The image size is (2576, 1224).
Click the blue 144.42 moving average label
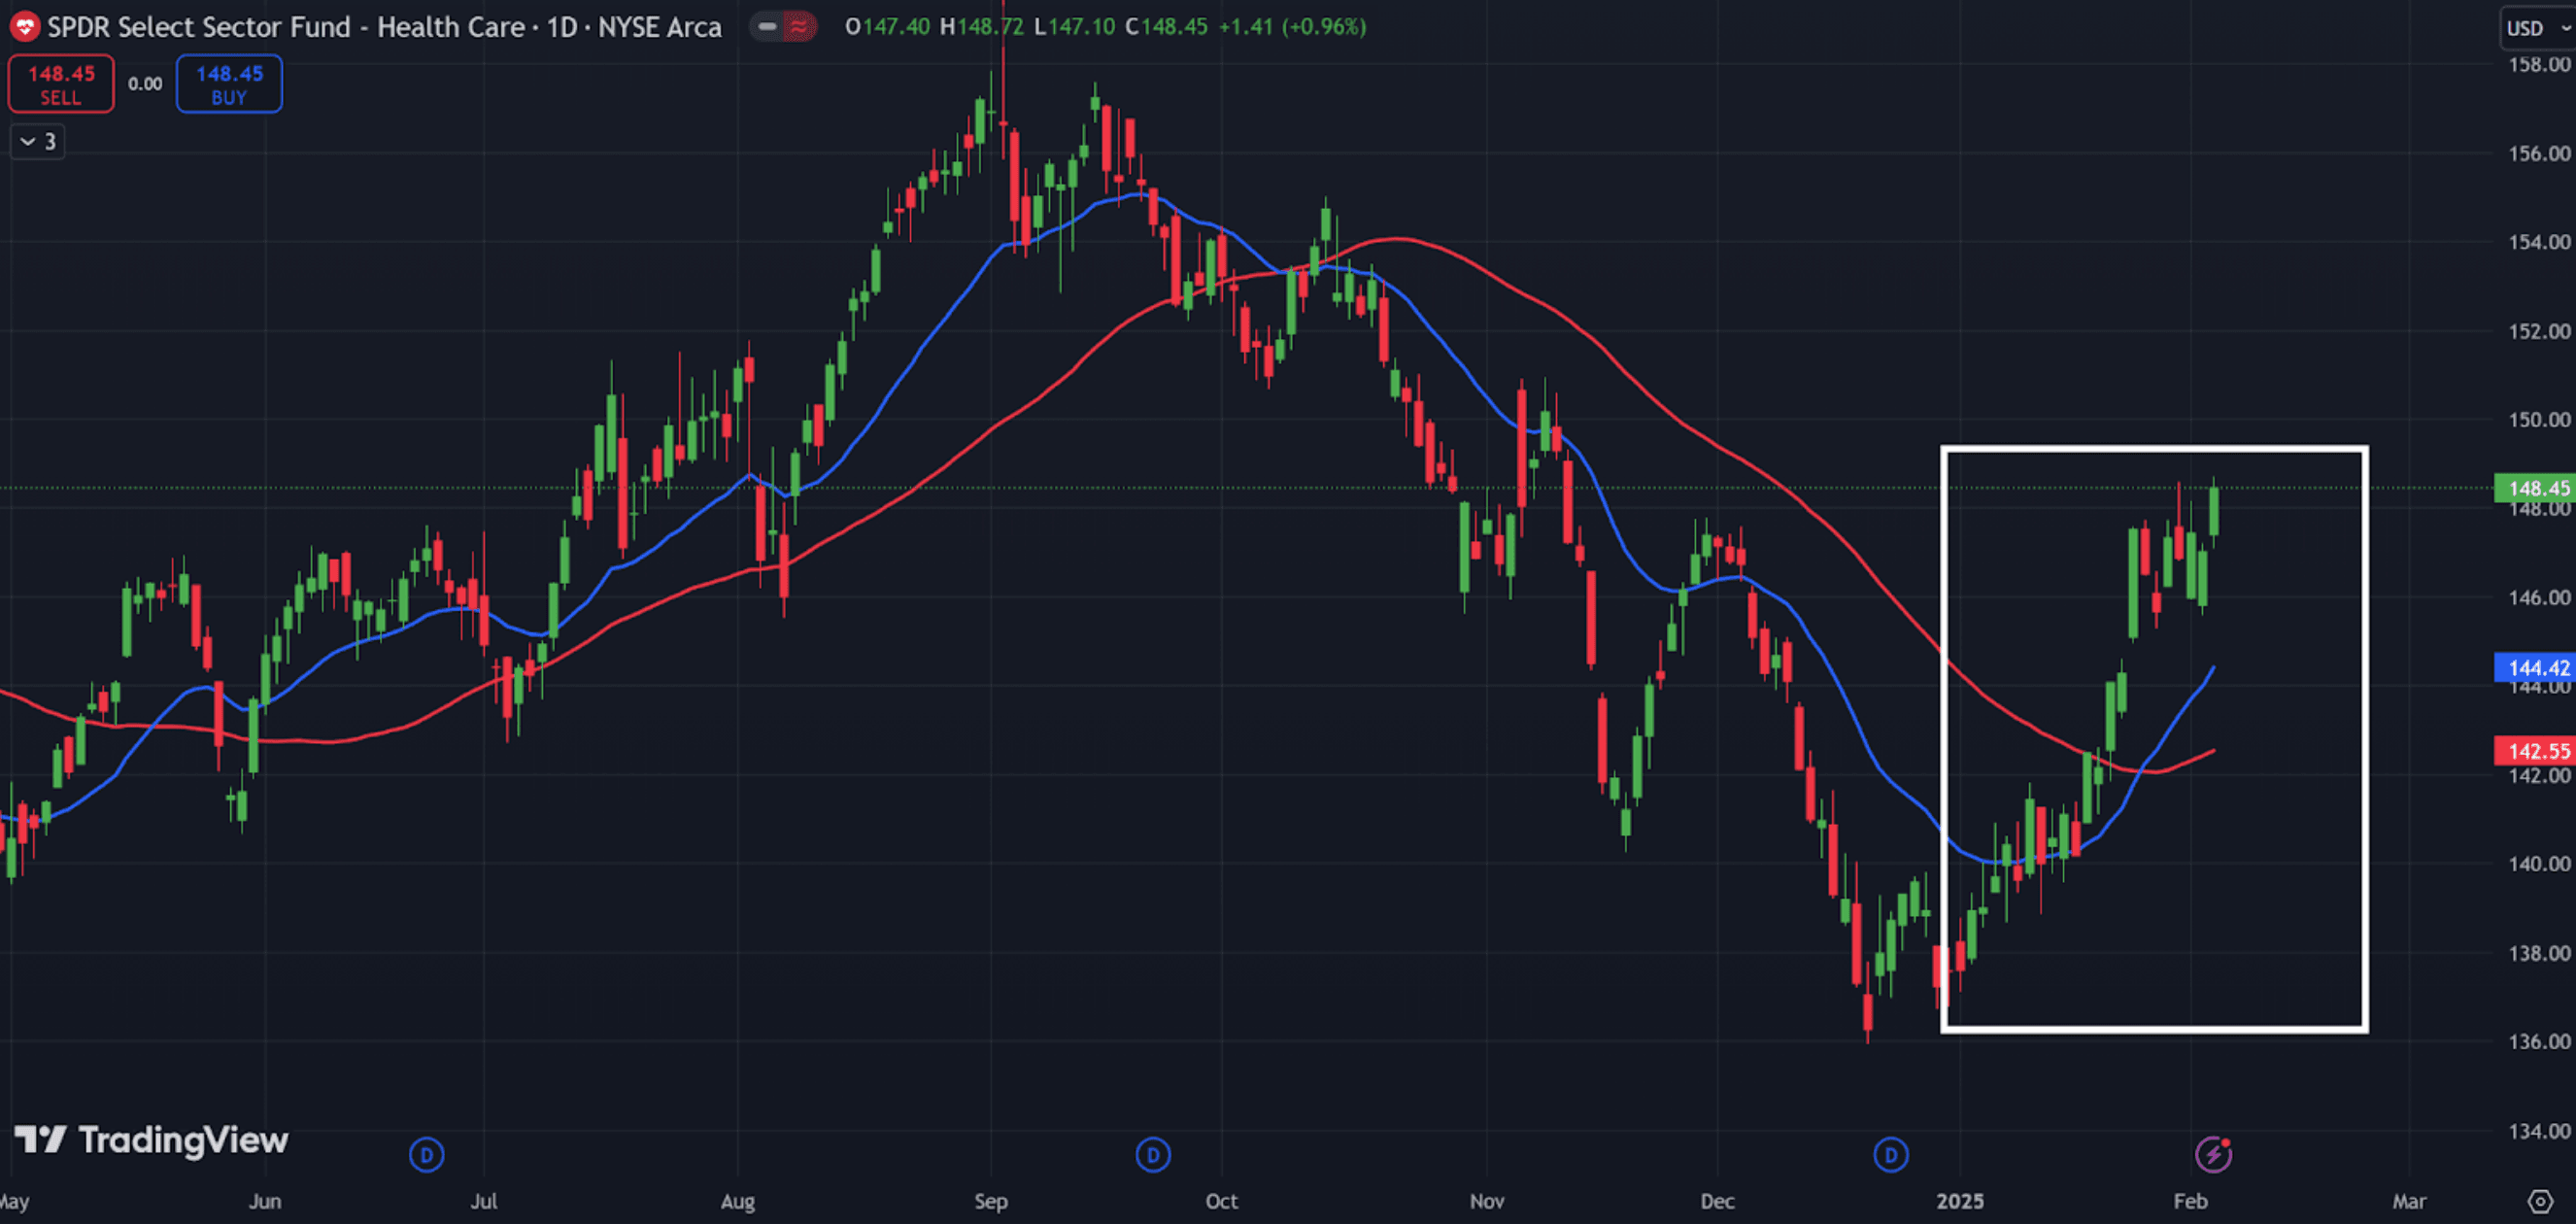click(x=2534, y=667)
